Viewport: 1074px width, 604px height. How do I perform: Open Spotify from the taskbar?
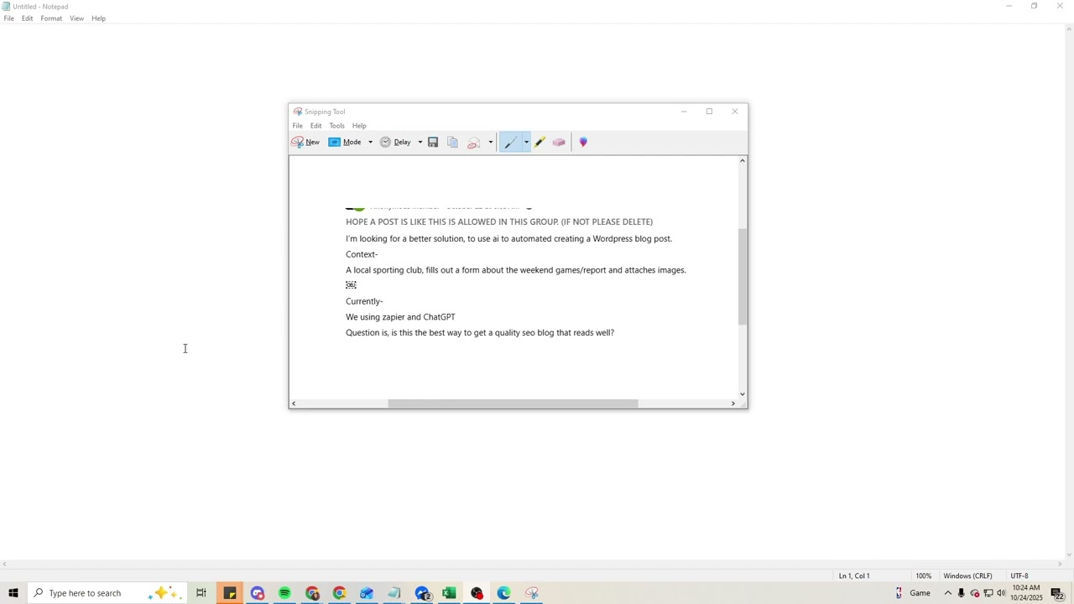pos(284,593)
